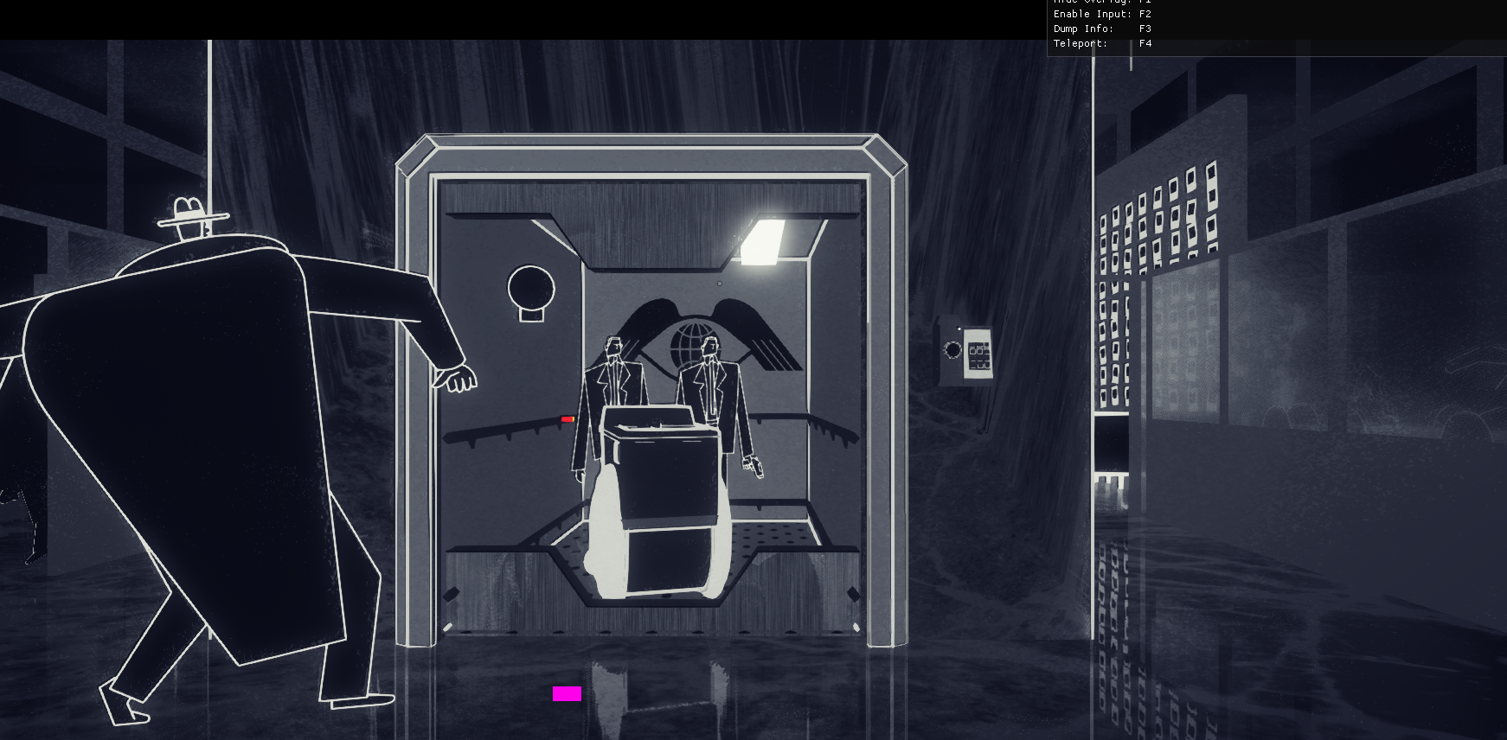Click the round fixture on elevator wall

click(530, 293)
